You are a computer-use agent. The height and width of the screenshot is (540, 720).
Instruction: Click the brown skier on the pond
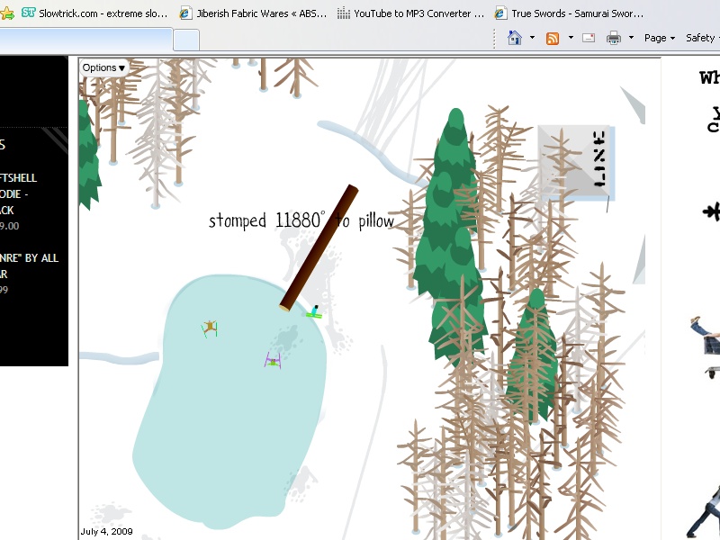click(x=210, y=328)
